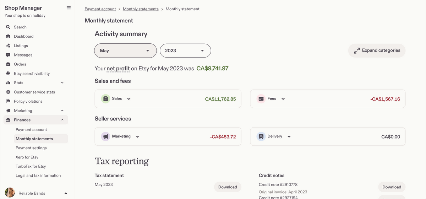The width and height of the screenshot is (426, 199).
Task: Click the CA$9,741.97 net profit amount
Action: (x=212, y=68)
